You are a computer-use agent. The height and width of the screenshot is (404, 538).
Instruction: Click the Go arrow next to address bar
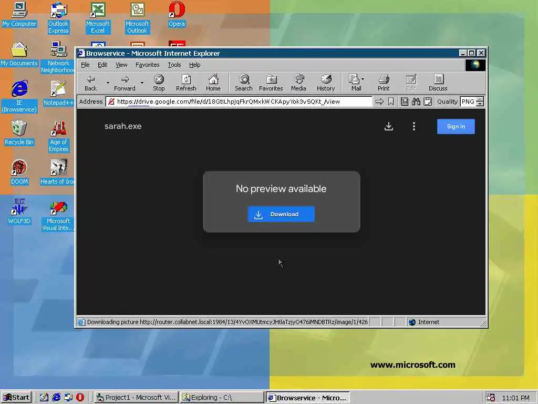(x=379, y=102)
